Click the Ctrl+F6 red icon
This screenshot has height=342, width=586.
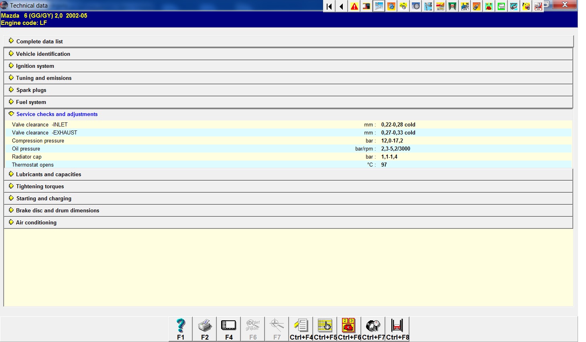coord(349,329)
